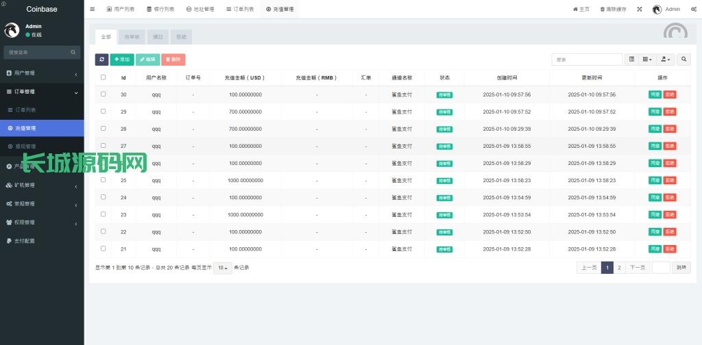Open the columns visibility dropdown
This screenshot has height=345, width=702.
click(647, 60)
